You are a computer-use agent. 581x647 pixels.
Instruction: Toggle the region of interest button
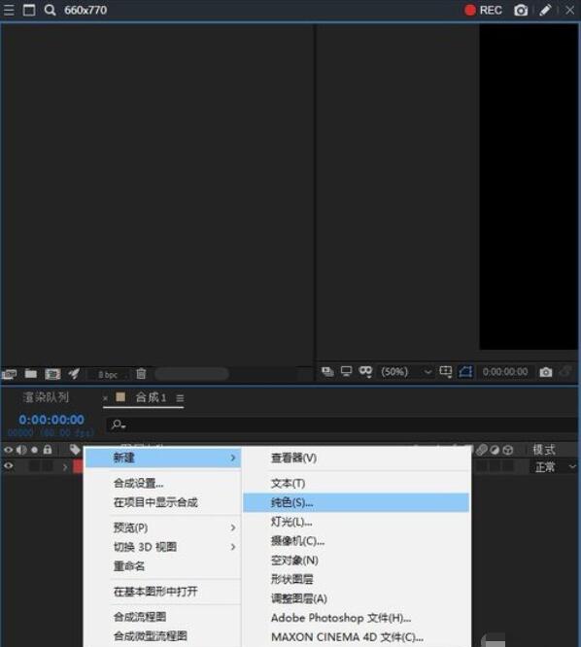pyautogui.click(x=465, y=372)
